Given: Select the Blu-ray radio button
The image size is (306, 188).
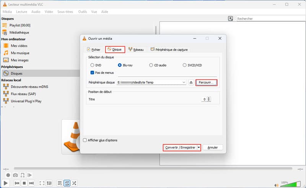Looking at the screenshot, I should 120,65.
